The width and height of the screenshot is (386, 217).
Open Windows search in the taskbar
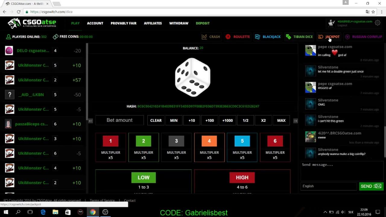pyautogui.click(x=18, y=212)
